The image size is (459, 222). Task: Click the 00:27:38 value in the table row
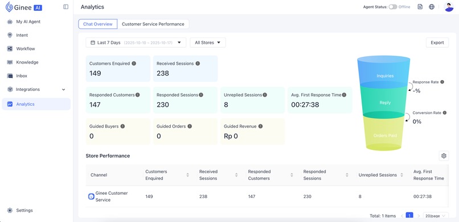click(423, 196)
